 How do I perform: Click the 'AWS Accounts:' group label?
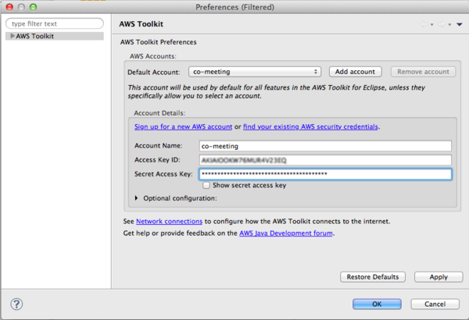pyautogui.click(x=153, y=56)
